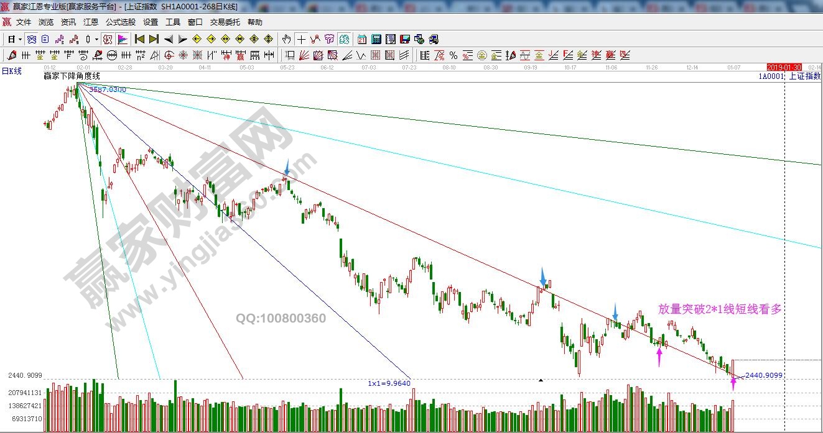
Task: Jump to last bar with skip-end arrow
Action: pyautogui.click(x=154, y=39)
